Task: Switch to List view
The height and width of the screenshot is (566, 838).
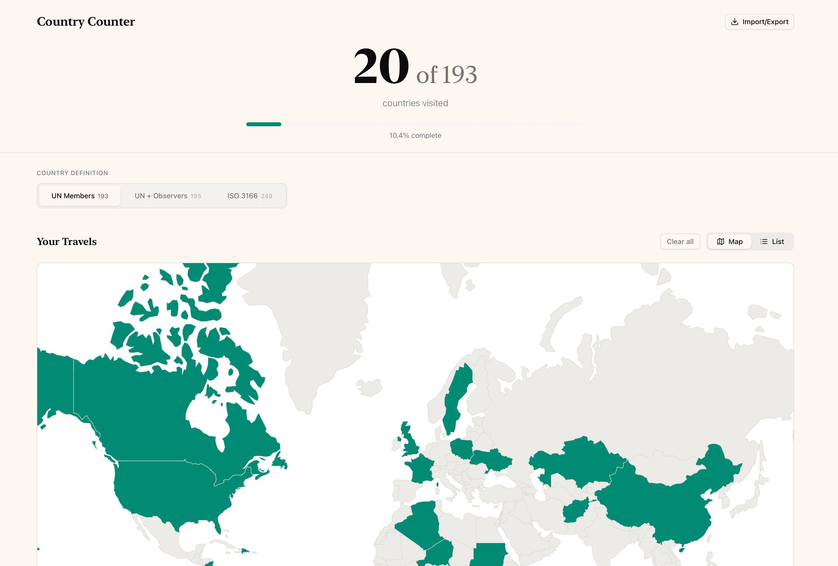Action: tap(772, 242)
